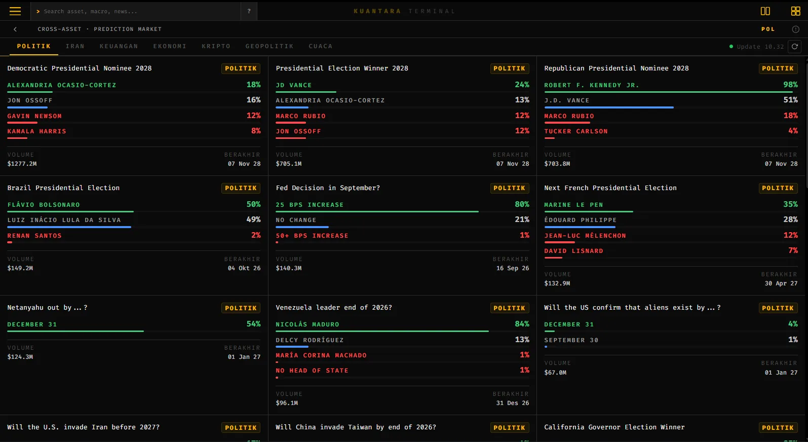The image size is (808, 442).
Task: Click the Update 10.32 status text
Action: pyautogui.click(x=760, y=47)
